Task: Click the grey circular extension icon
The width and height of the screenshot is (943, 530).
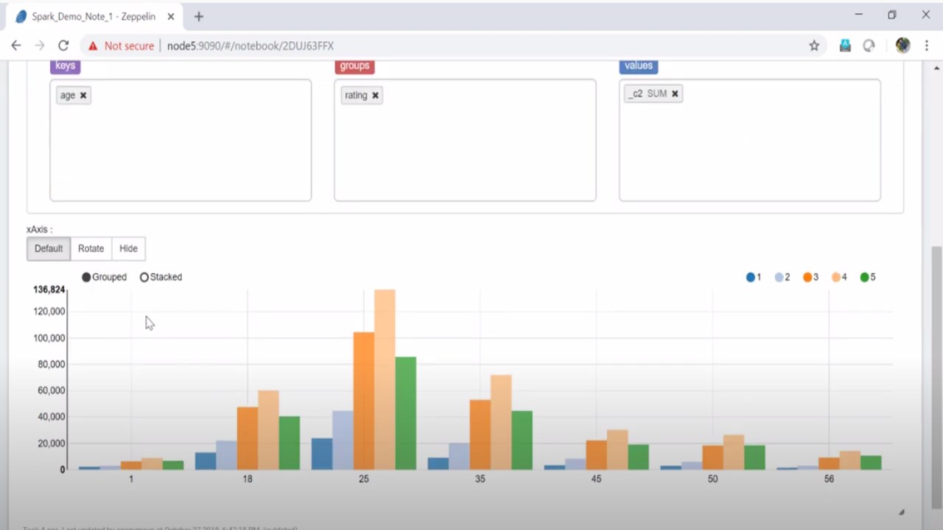Action: pyautogui.click(x=869, y=46)
